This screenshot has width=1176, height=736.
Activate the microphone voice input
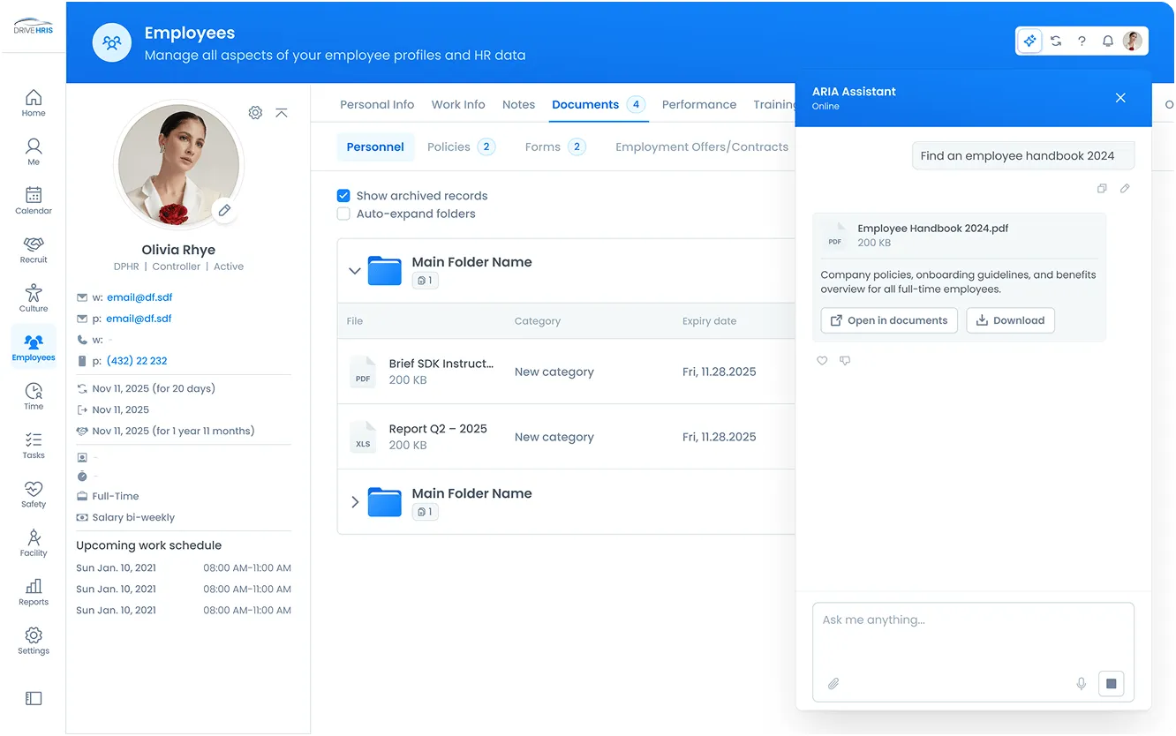point(1082,683)
